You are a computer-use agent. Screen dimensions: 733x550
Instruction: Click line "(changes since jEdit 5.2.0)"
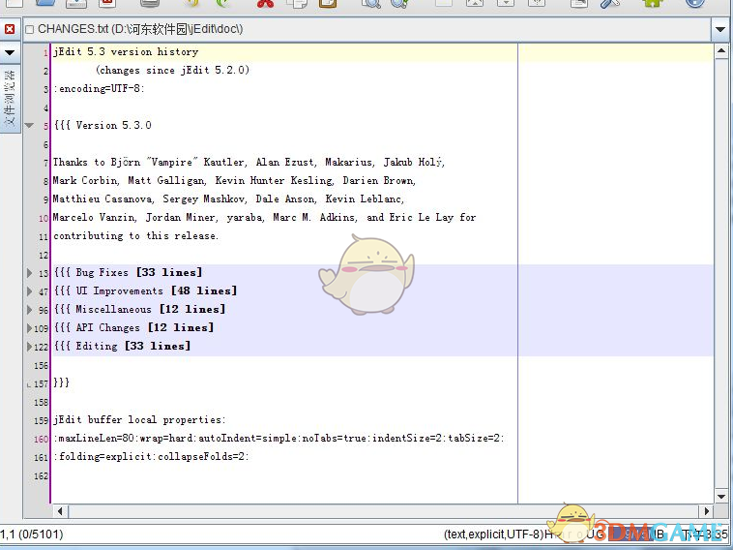[x=172, y=71]
